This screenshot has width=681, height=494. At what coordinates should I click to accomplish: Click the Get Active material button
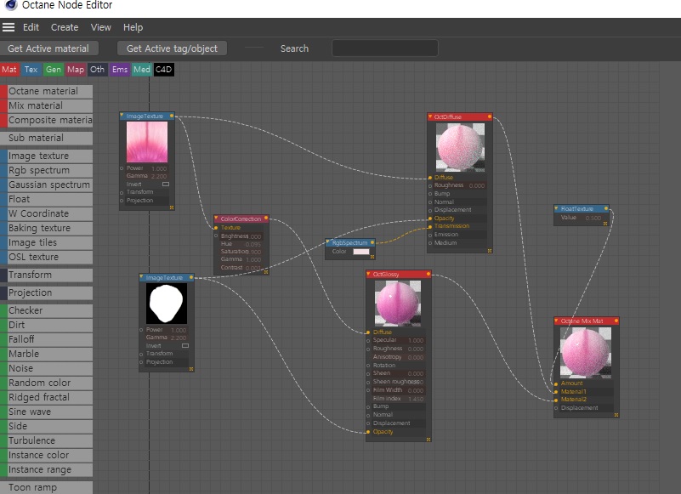pyautogui.click(x=48, y=48)
